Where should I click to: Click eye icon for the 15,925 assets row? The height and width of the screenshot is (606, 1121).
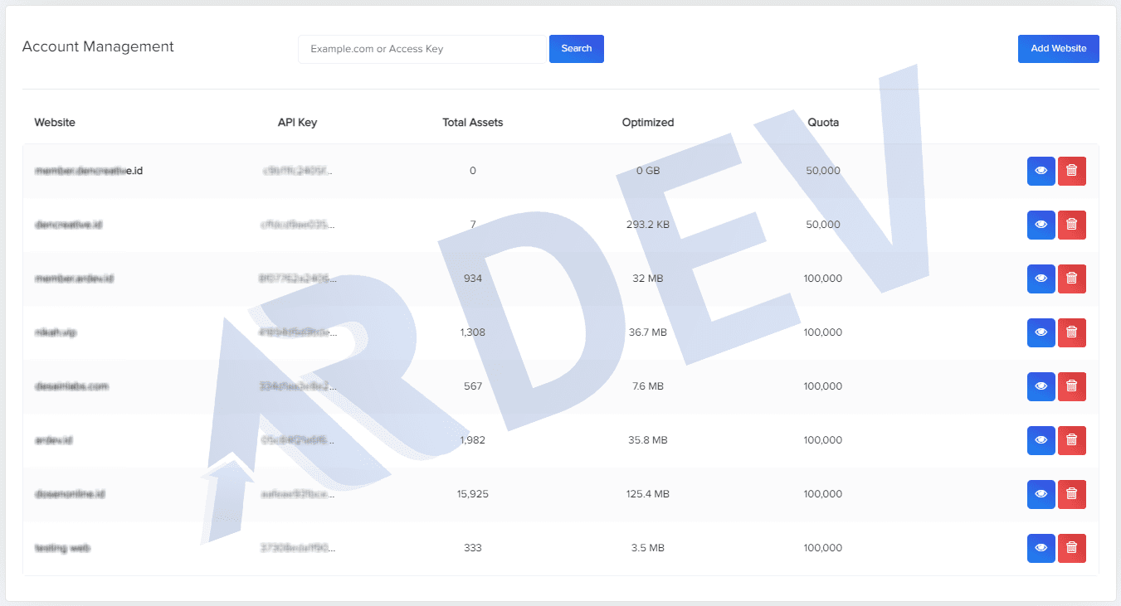(1041, 494)
